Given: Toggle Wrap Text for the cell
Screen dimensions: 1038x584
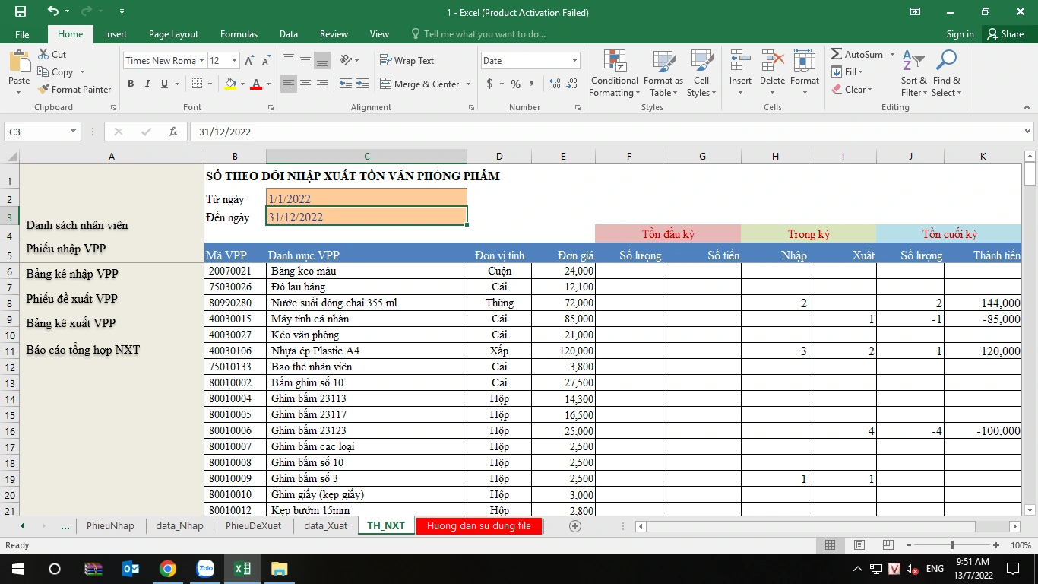Looking at the screenshot, I should (x=407, y=61).
